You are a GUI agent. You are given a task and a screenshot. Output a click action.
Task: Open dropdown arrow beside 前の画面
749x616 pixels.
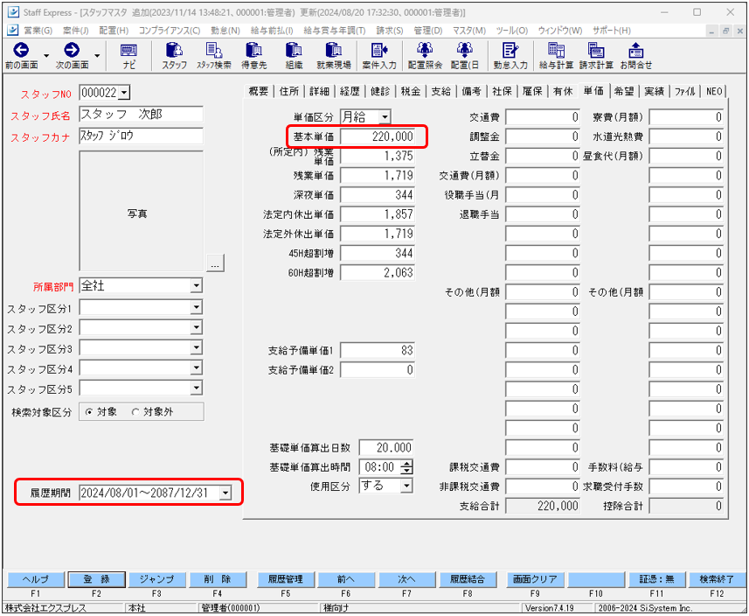(46, 55)
